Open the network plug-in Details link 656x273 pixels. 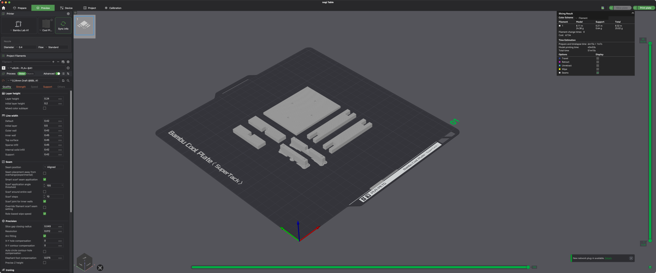pyautogui.click(x=608, y=258)
